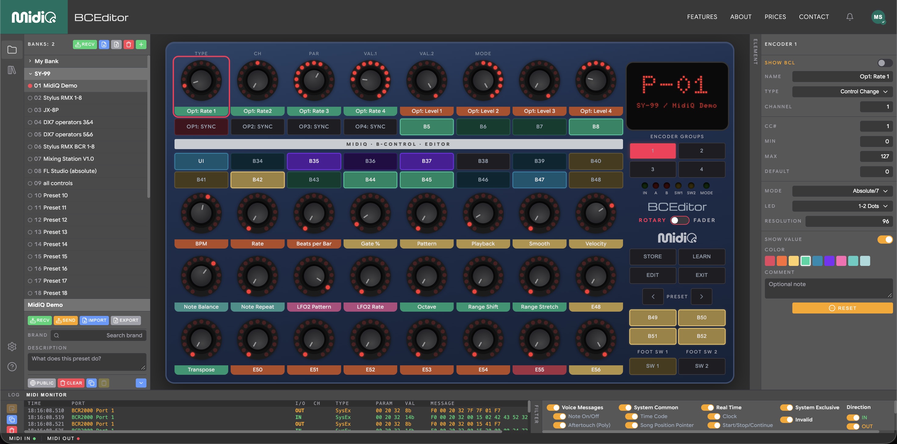
Task: Add a new bank with green plus
Action: click(141, 44)
